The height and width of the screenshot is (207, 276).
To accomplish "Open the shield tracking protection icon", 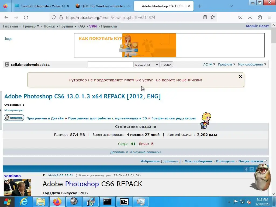I will coord(54,18).
